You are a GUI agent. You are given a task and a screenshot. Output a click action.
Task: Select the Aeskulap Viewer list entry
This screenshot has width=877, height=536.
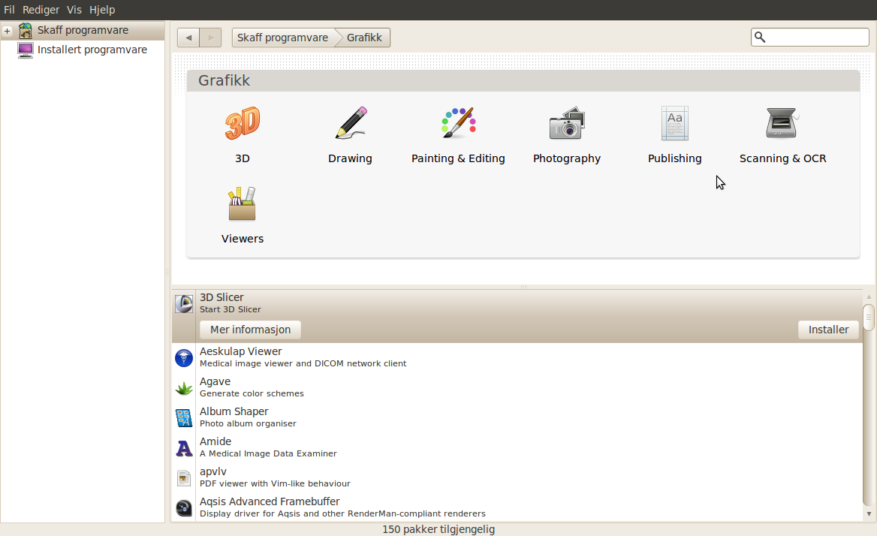517,357
